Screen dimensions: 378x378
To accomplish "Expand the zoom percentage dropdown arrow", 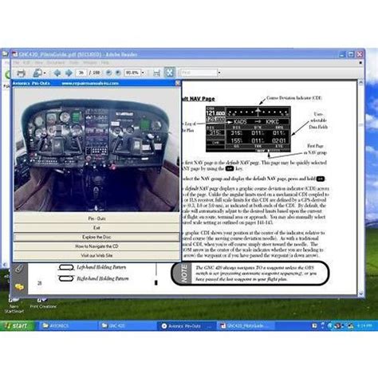I will coord(143,73).
